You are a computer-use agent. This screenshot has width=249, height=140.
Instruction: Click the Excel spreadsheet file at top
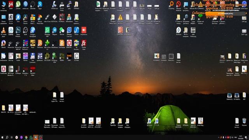98,4
